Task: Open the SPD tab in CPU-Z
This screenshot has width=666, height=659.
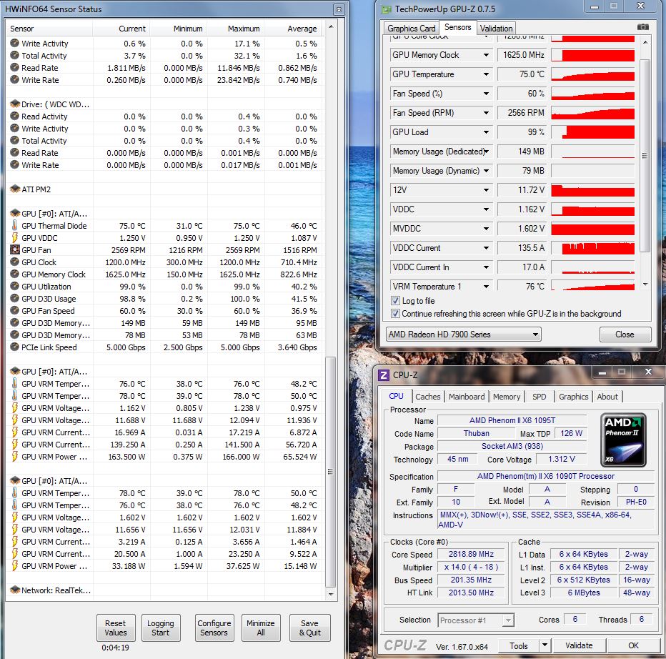Action: (x=539, y=397)
